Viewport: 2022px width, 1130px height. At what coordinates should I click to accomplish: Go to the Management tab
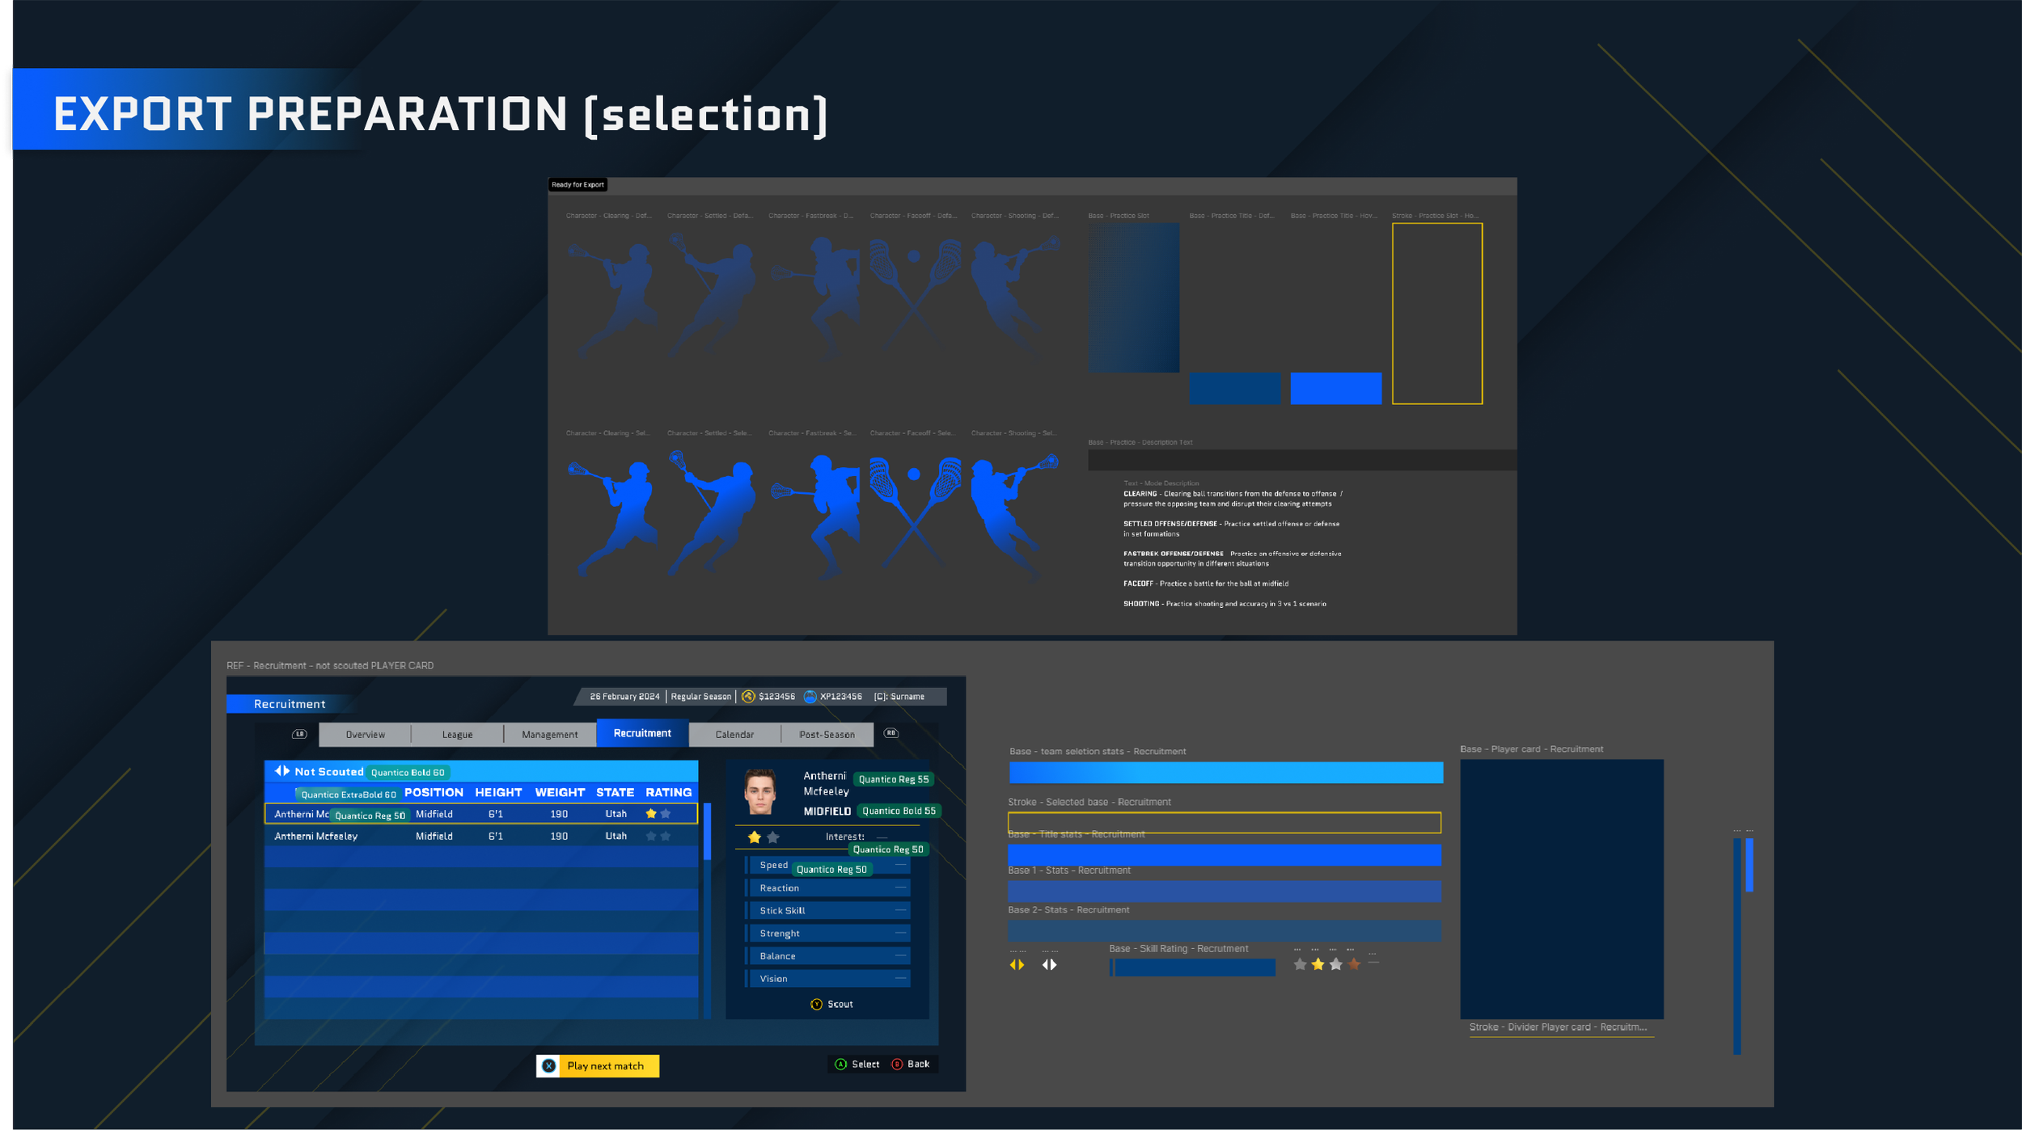pyautogui.click(x=550, y=735)
